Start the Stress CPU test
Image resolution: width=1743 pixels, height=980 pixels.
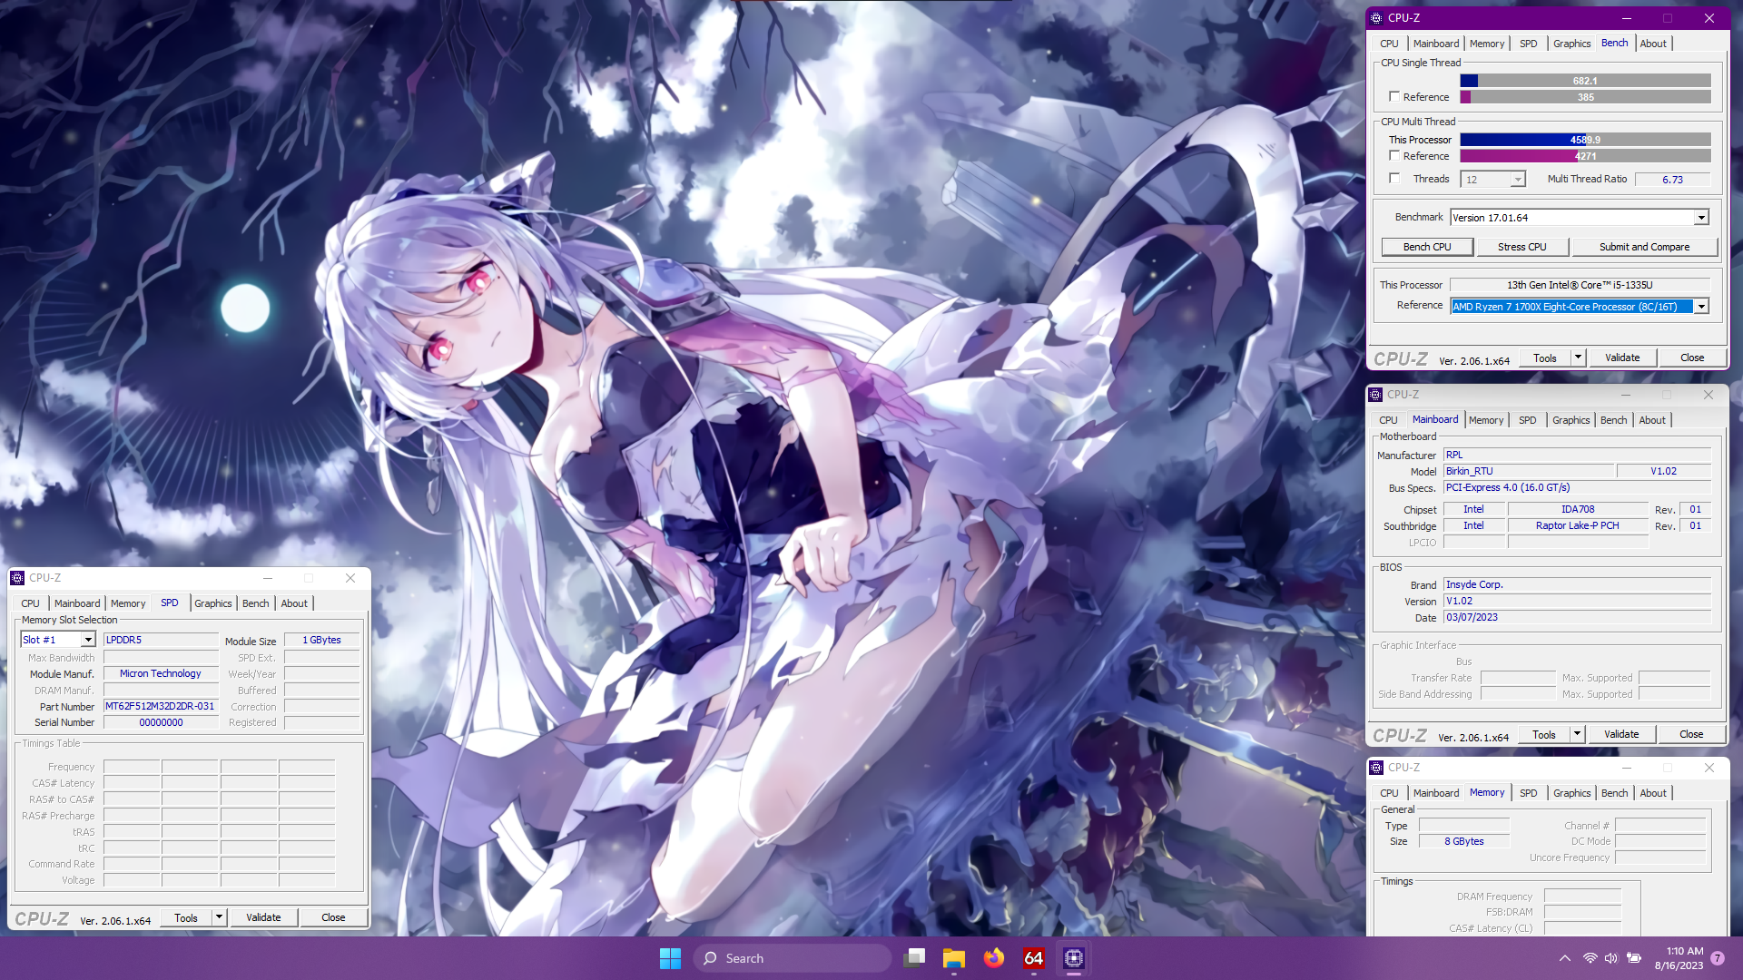1521,247
